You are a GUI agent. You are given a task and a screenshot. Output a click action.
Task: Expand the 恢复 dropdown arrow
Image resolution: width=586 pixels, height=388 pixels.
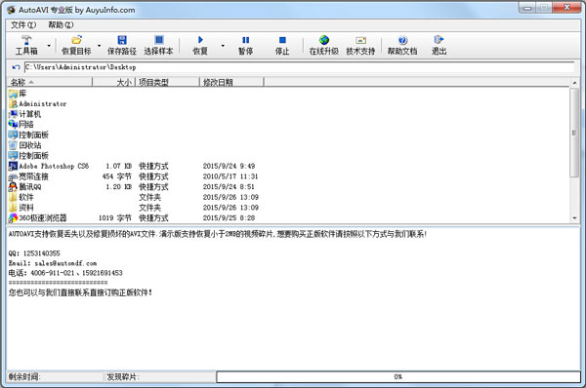[x=223, y=46]
